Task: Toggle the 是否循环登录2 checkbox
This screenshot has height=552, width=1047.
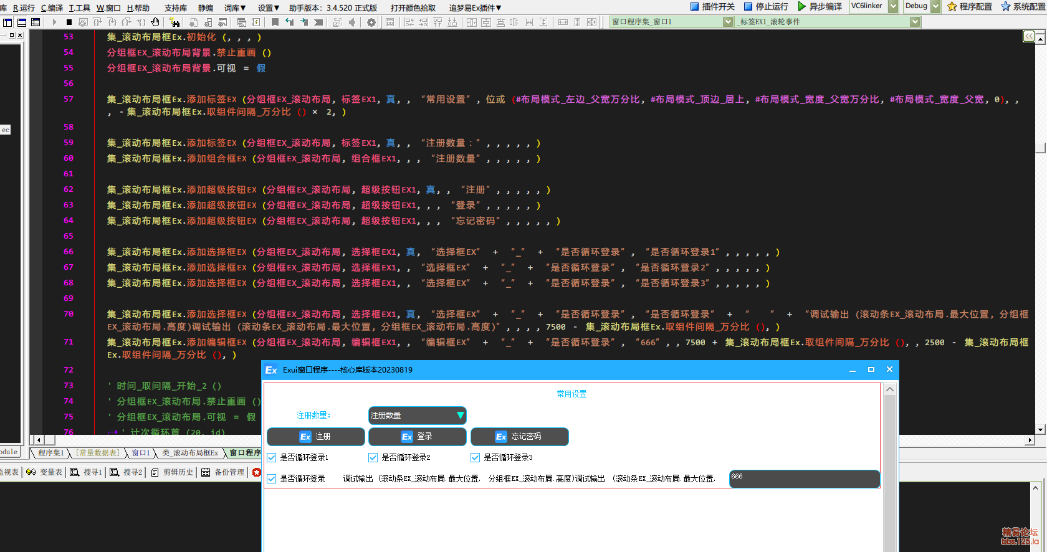Action: tap(373, 458)
